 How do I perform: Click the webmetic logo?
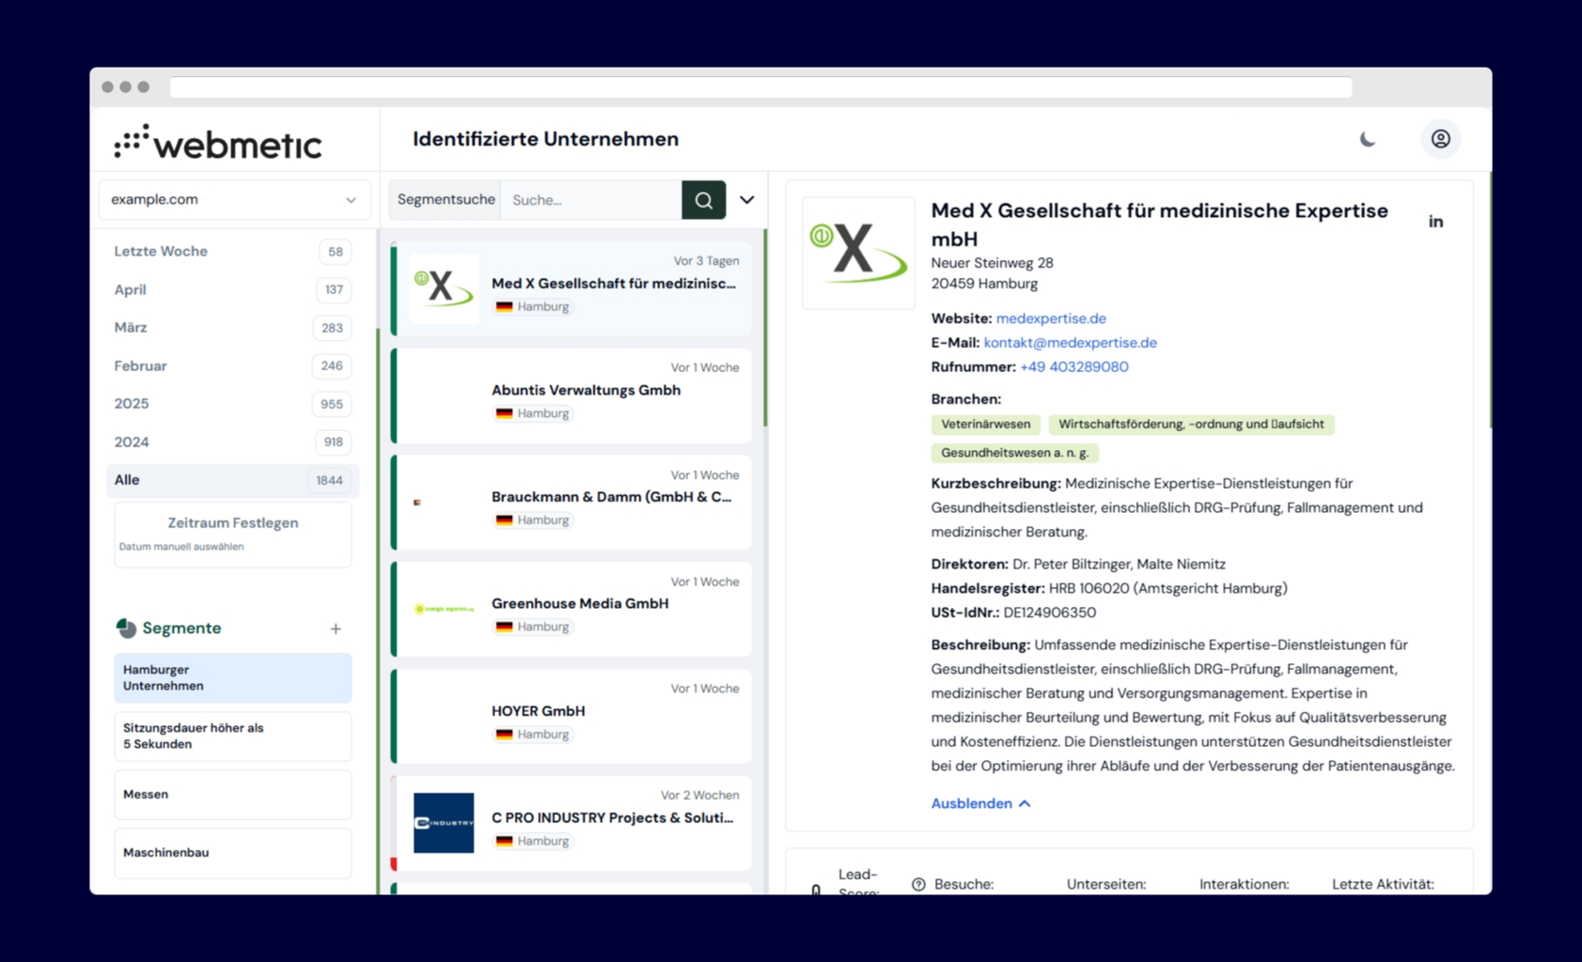(x=218, y=143)
